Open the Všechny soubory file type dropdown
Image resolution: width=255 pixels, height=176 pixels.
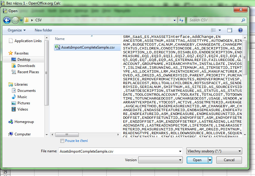tap(214, 151)
